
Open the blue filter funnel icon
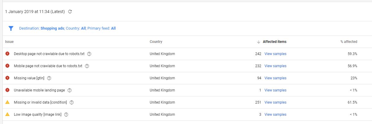[x=11, y=28]
